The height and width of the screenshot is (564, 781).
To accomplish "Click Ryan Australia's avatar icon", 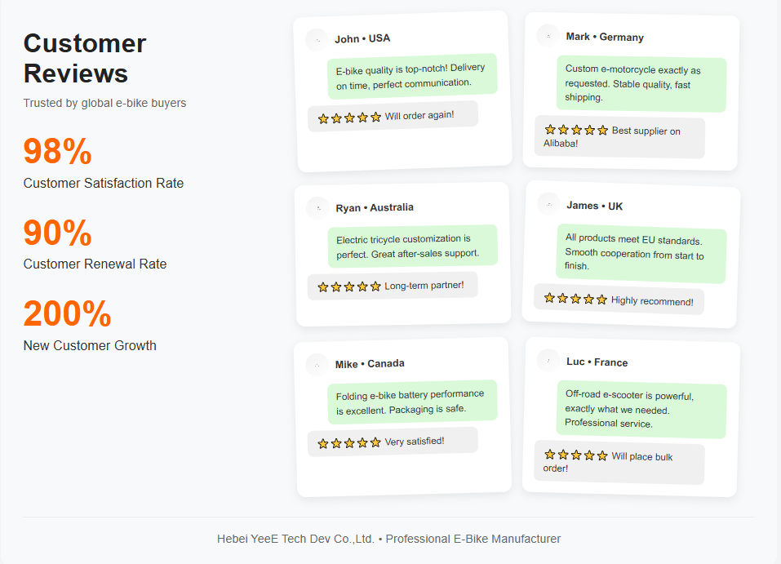I will (x=317, y=208).
